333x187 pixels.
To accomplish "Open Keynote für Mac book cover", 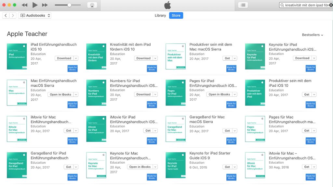I will (x=96, y=165).
